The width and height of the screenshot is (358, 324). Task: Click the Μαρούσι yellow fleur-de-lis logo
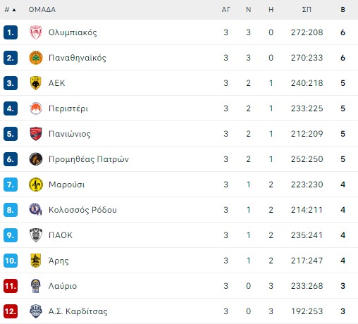(36, 185)
